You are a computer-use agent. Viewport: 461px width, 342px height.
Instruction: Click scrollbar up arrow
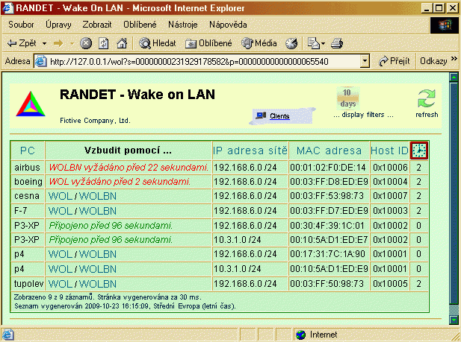point(454,77)
